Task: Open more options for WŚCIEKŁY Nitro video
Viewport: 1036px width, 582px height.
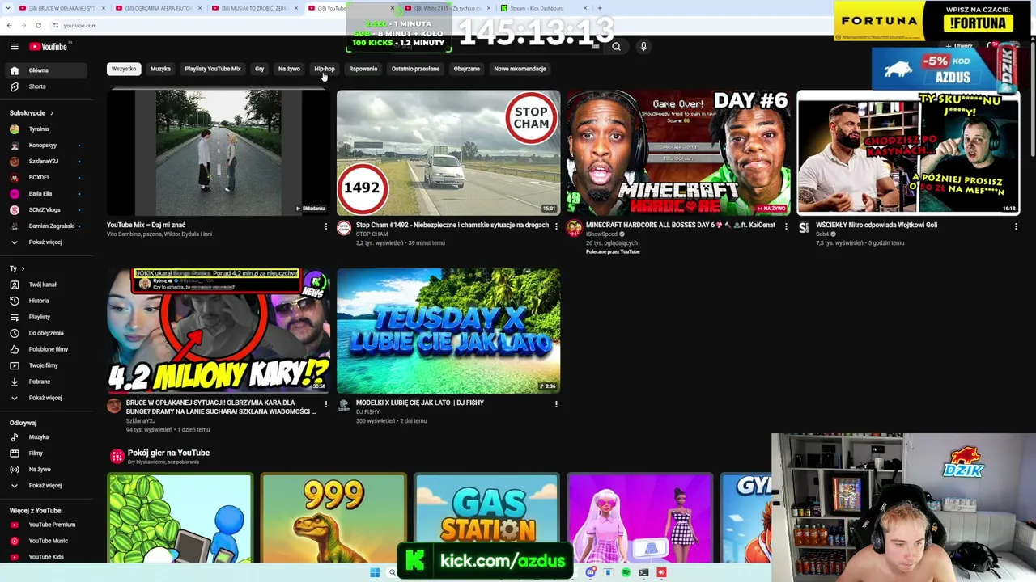Action: coord(1016,226)
